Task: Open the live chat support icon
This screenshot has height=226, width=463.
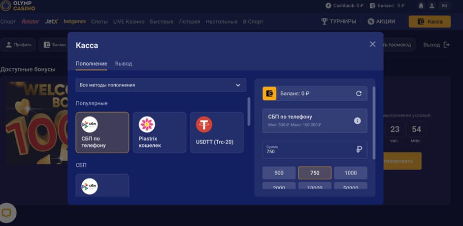Action: [7, 213]
